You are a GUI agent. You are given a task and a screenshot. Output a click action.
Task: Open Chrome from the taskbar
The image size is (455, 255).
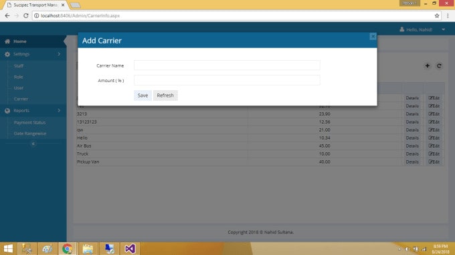(68, 248)
